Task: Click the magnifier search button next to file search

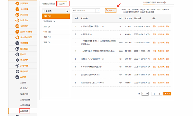Action: coord(97,11)
